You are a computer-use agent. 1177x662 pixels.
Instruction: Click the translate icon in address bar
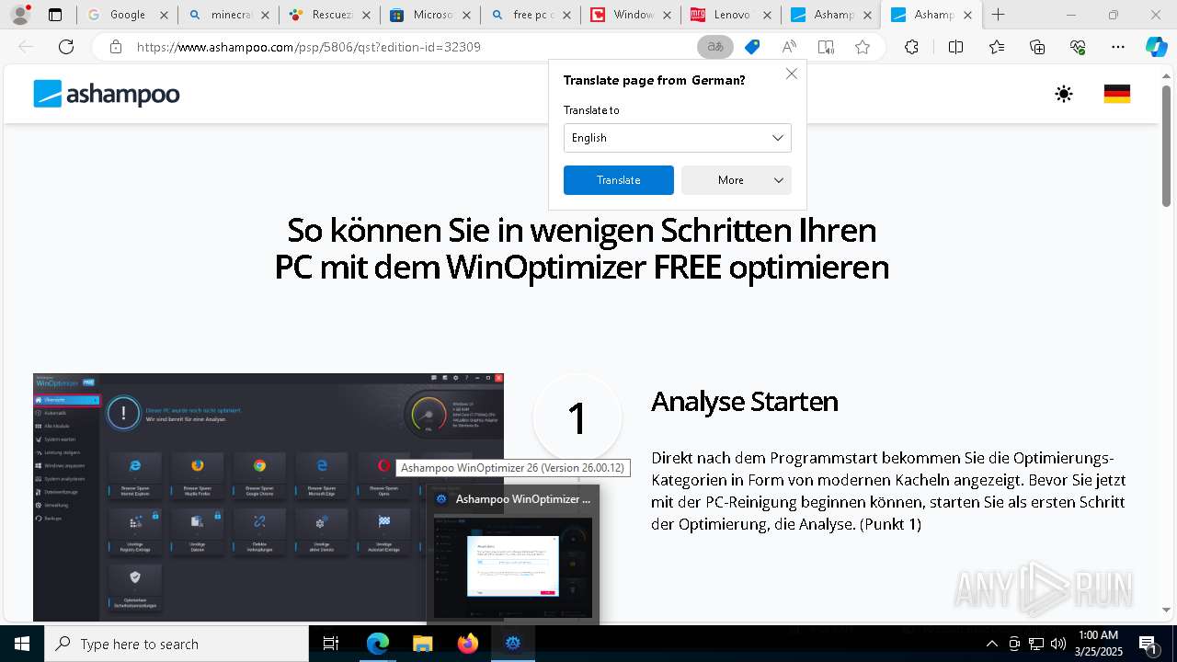[x=715, y=47]
